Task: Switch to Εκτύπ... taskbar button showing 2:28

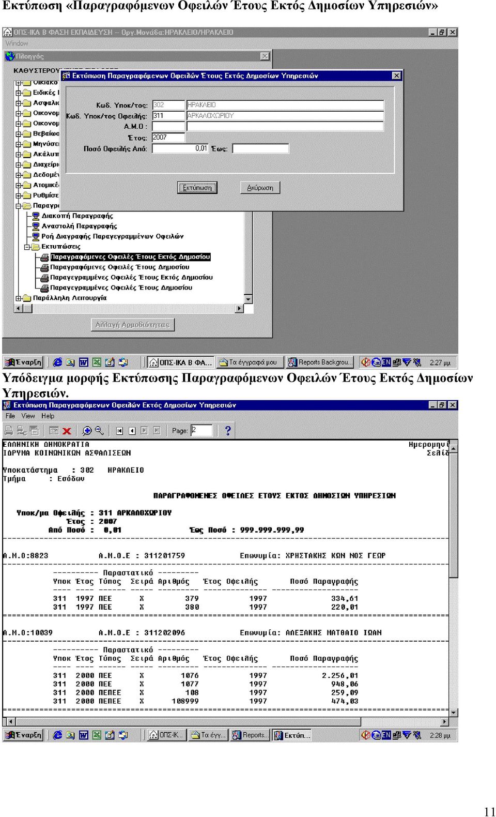Action: click(292, 735)
